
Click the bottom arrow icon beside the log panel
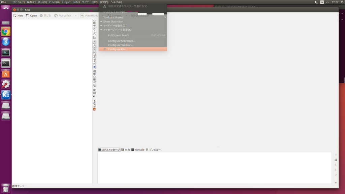pos(336,183)
